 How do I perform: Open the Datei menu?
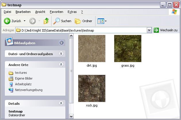coord(7,12)
